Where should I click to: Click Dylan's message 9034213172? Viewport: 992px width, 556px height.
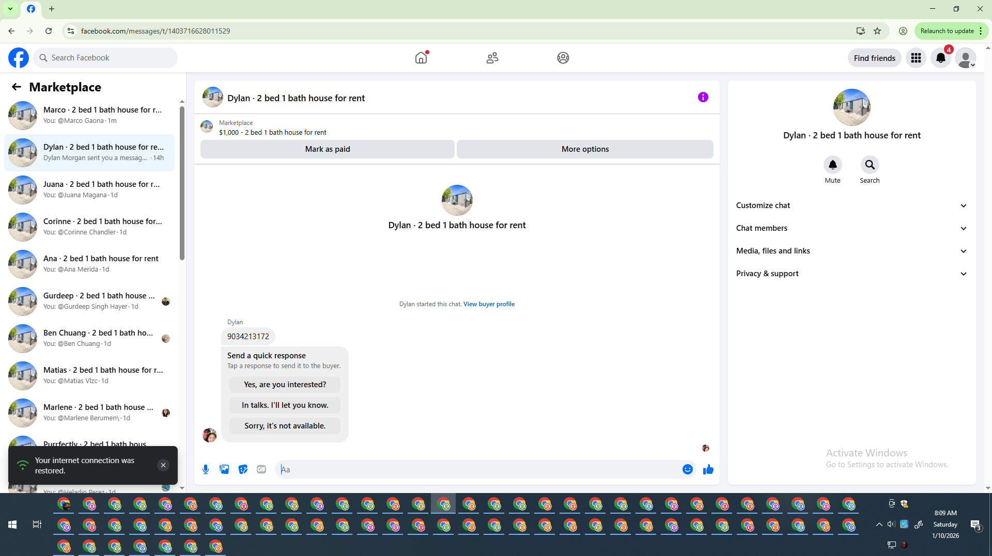(x=248, y=337)
